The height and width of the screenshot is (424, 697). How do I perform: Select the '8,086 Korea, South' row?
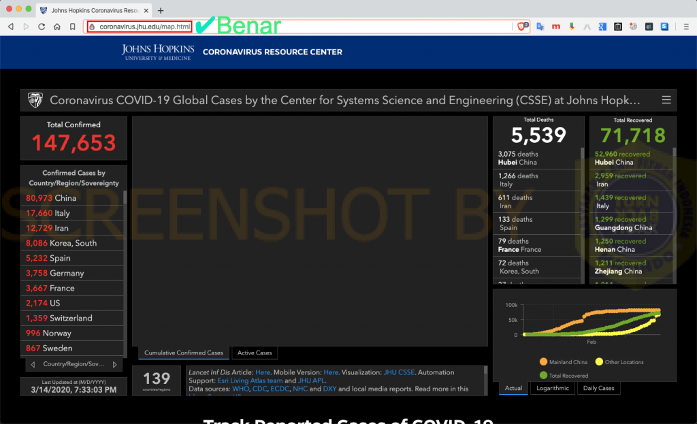point(72,243)
